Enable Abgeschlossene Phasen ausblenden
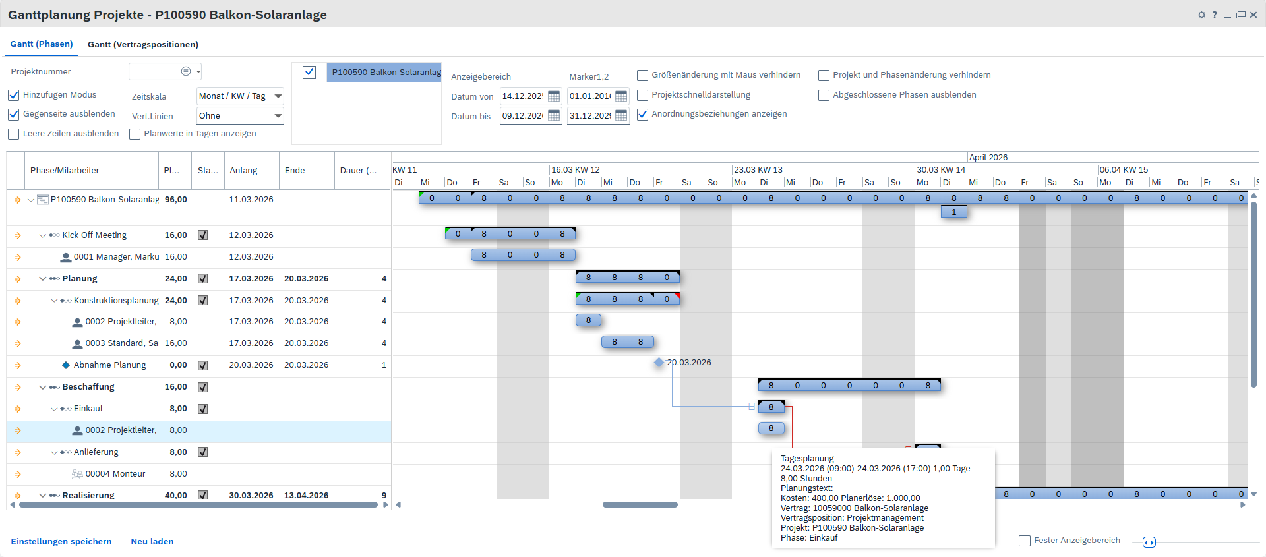 click(824, 95)
